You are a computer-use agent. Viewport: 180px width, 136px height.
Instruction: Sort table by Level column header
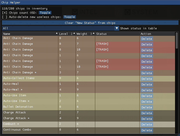[x=67, y=34]
